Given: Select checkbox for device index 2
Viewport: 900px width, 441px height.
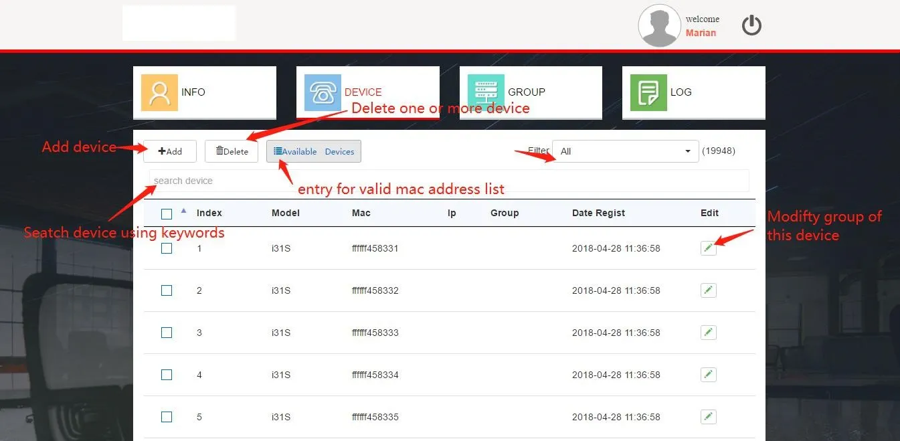Looking at the screenshot, I should pos(167,290).
